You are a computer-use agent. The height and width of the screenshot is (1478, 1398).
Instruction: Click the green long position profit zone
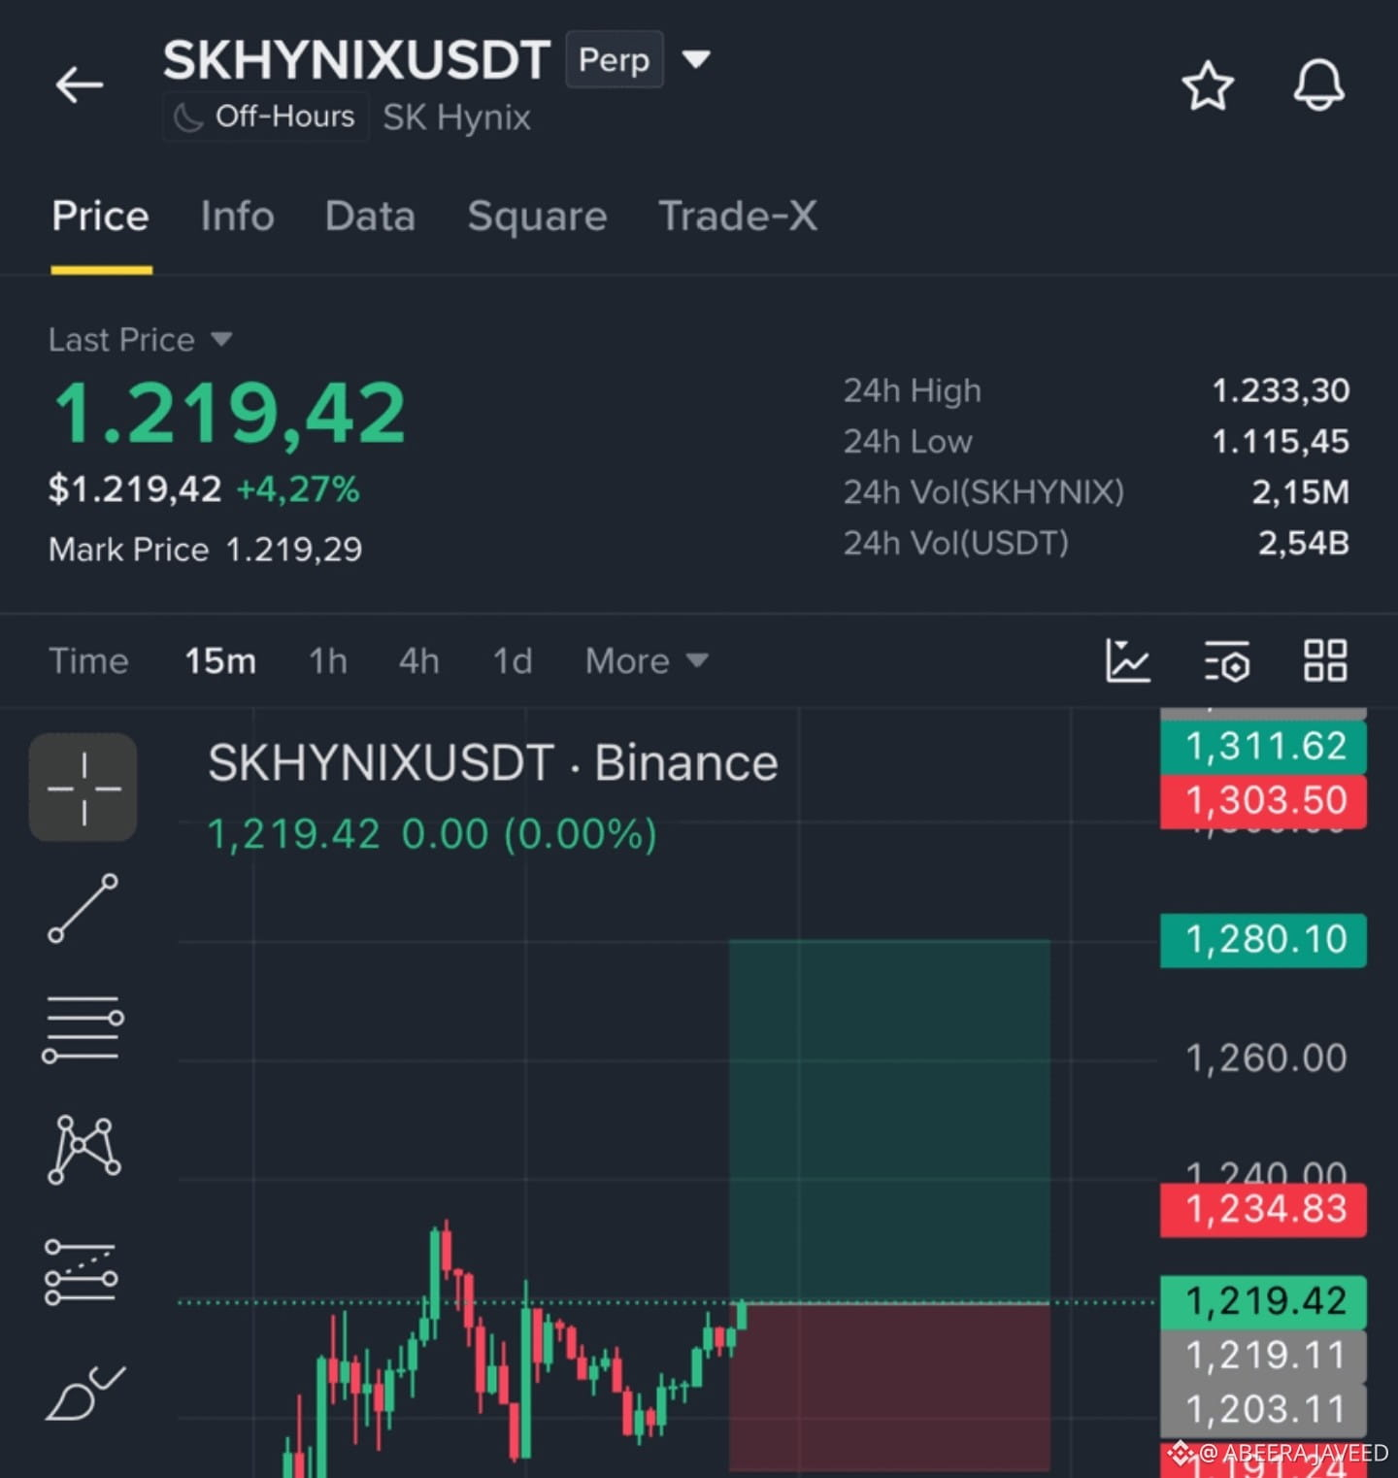click(x=889, y=1121)
